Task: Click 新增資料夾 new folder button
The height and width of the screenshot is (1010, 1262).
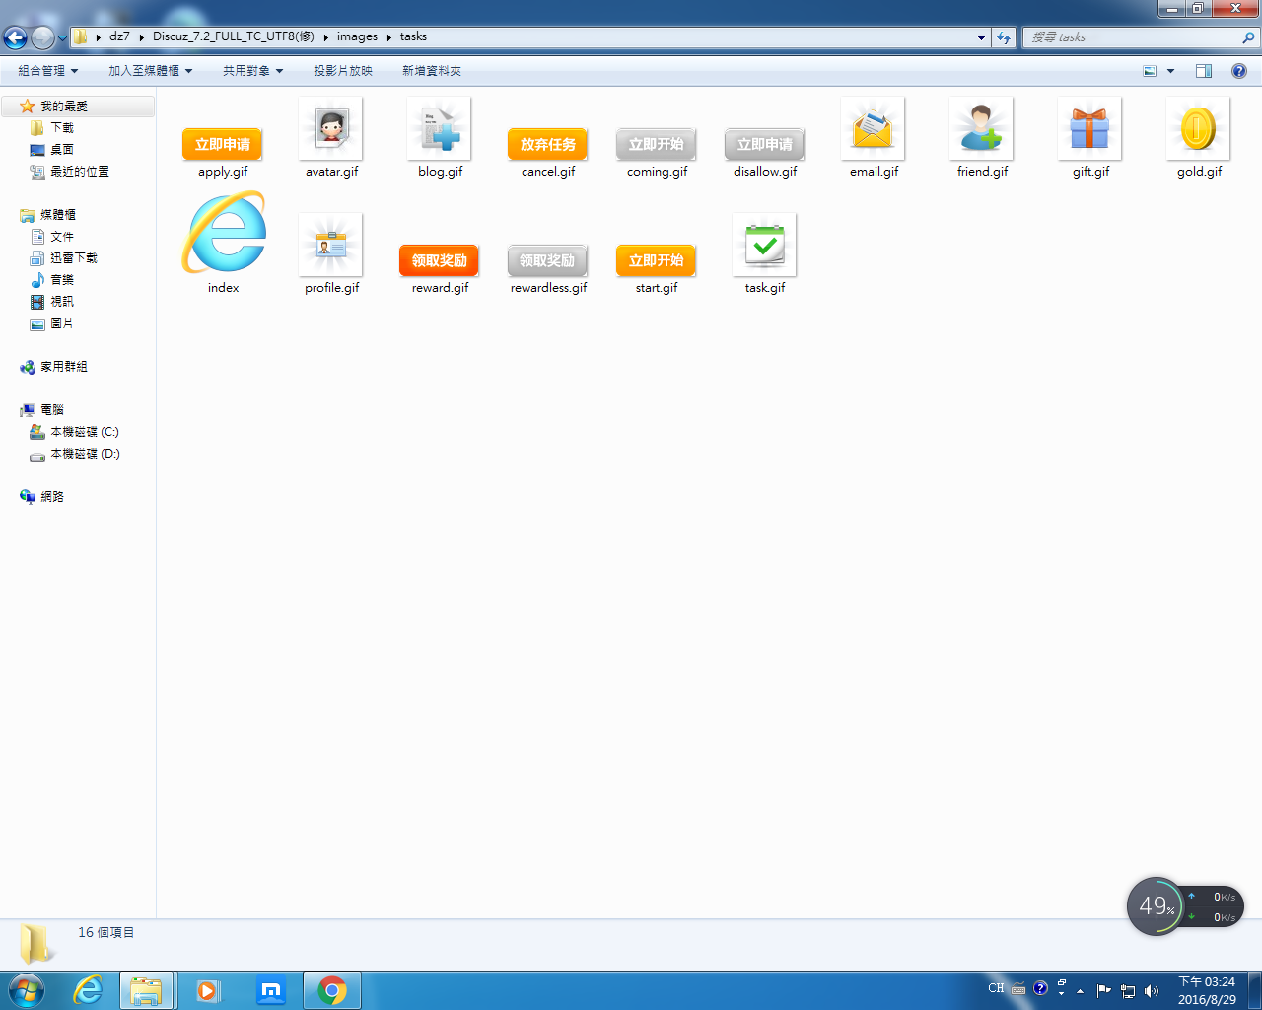Action: (x=431, y=71)
